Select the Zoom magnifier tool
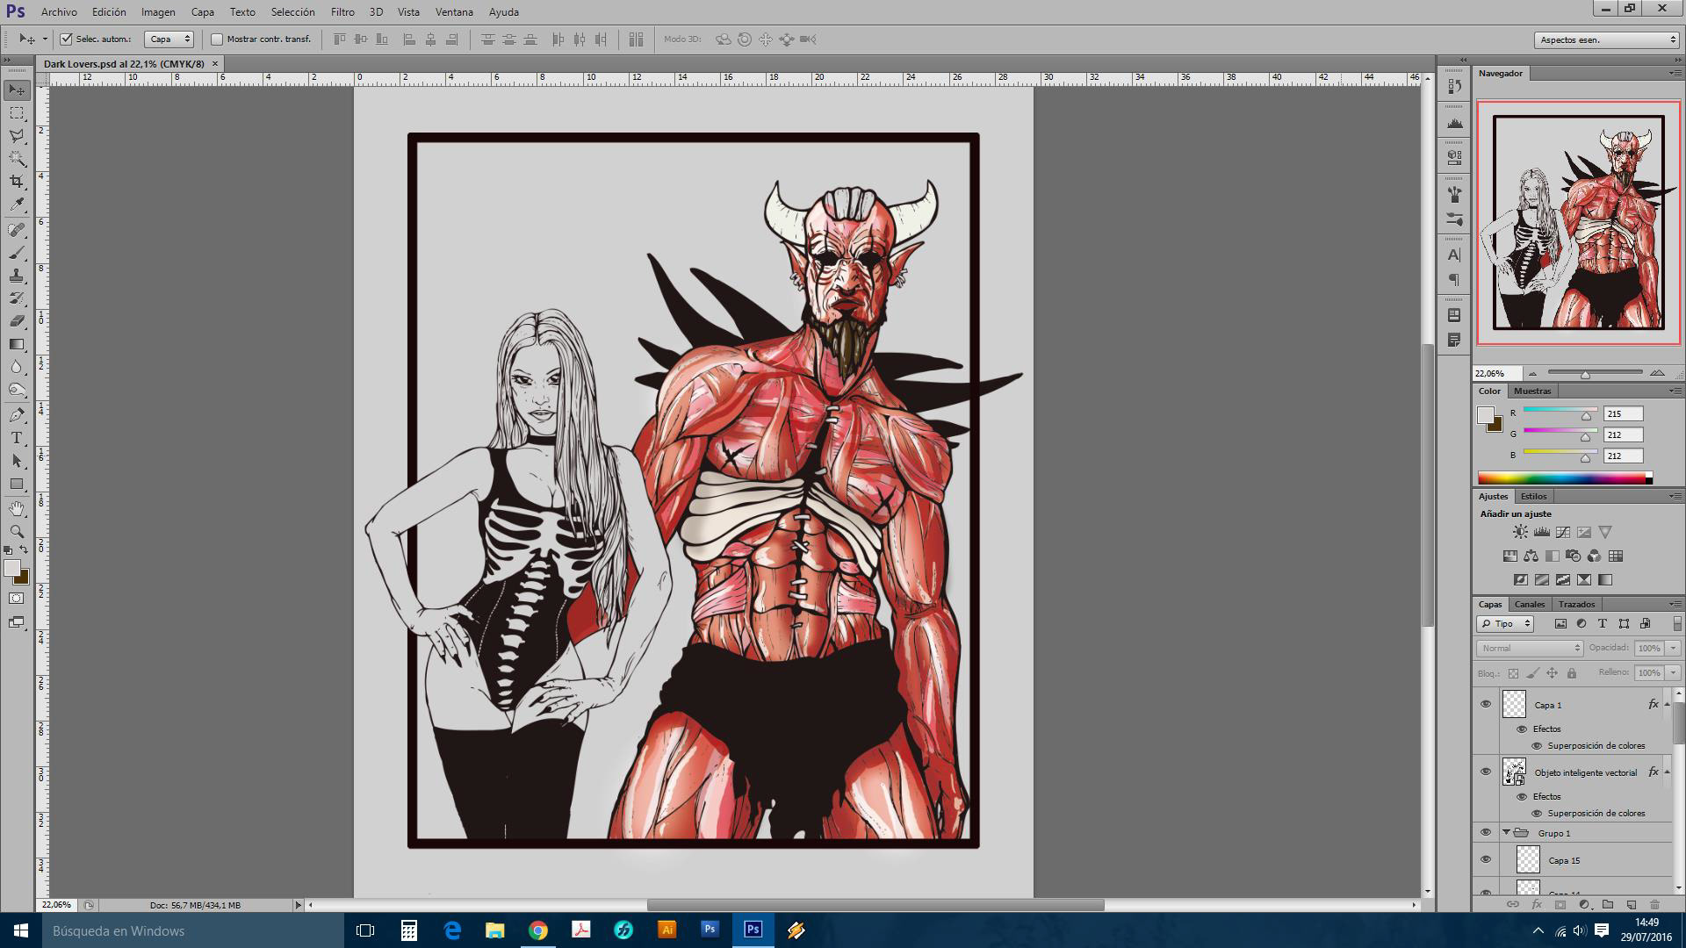The height and width of the screenshot is (948, 1686). pyautogui.click(x=17, y=531)
